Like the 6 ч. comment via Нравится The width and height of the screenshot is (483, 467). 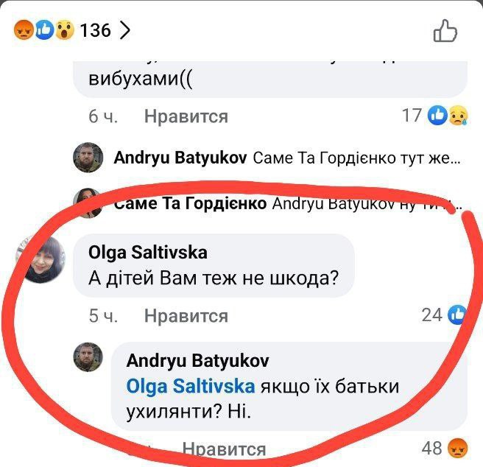click(x=186, y=116)
